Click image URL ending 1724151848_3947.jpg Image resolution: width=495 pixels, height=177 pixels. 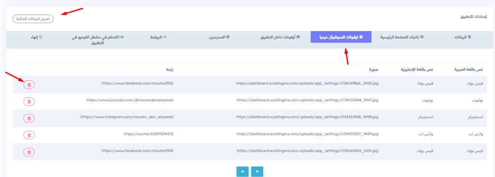[x=307, y=100]
